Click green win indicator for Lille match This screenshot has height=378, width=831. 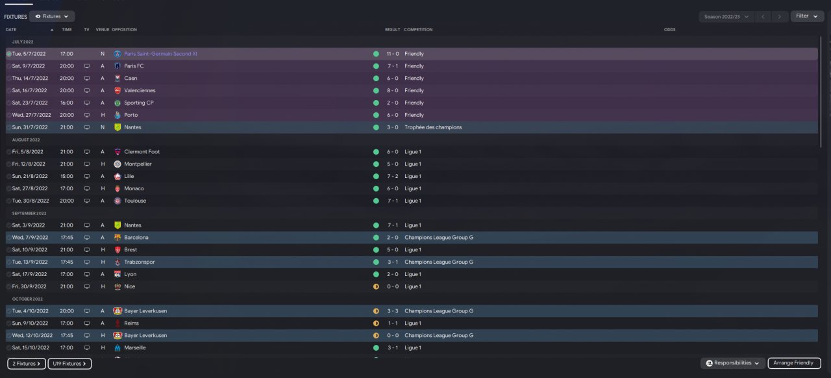376,176
